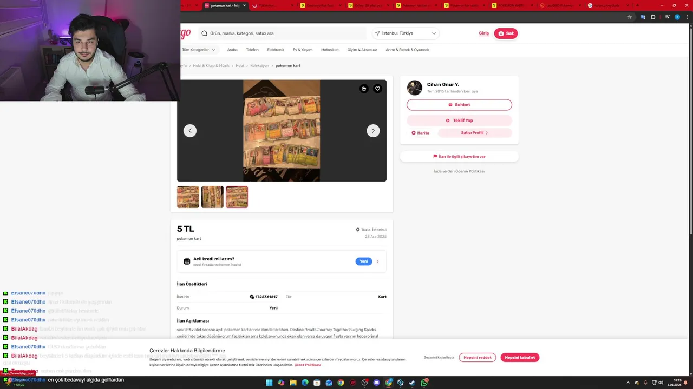Select the first listing photo thumbnail

[x=188, y=197]
